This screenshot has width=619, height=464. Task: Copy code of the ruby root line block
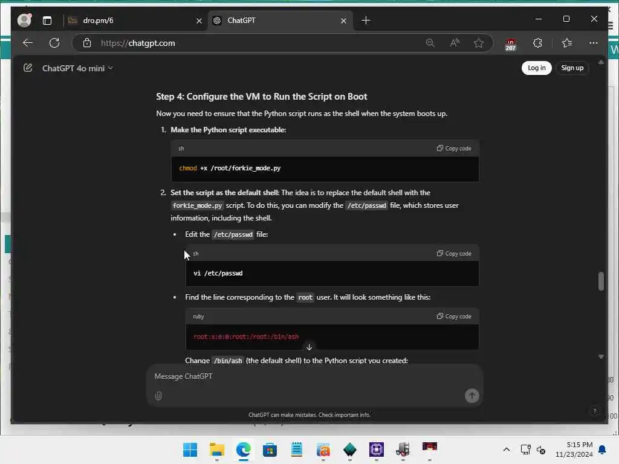tap(454, 317)
